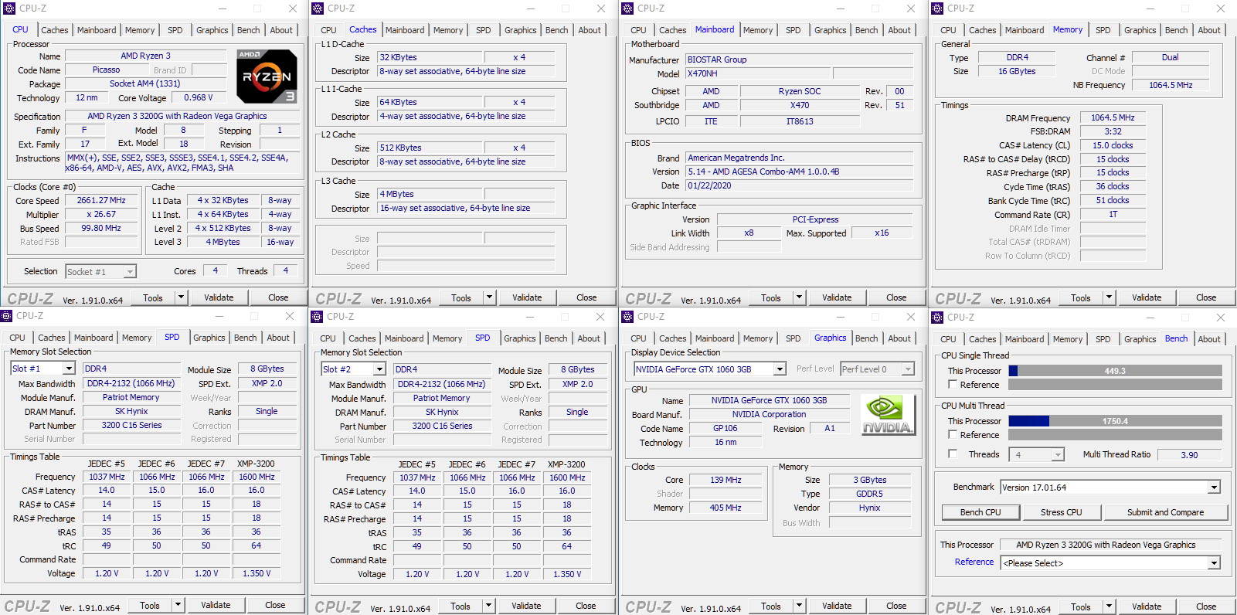Click the Graphics Memory Type GDDR5 field
Image resolution: width=1237 pixels, height=615 pixels.
point(869,494)
